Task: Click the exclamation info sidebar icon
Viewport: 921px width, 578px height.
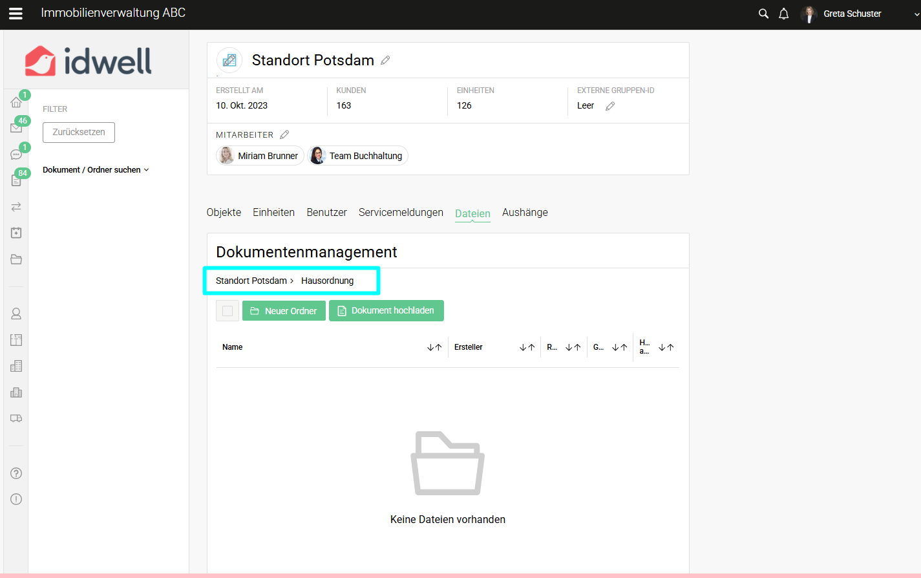Action: 16,499
